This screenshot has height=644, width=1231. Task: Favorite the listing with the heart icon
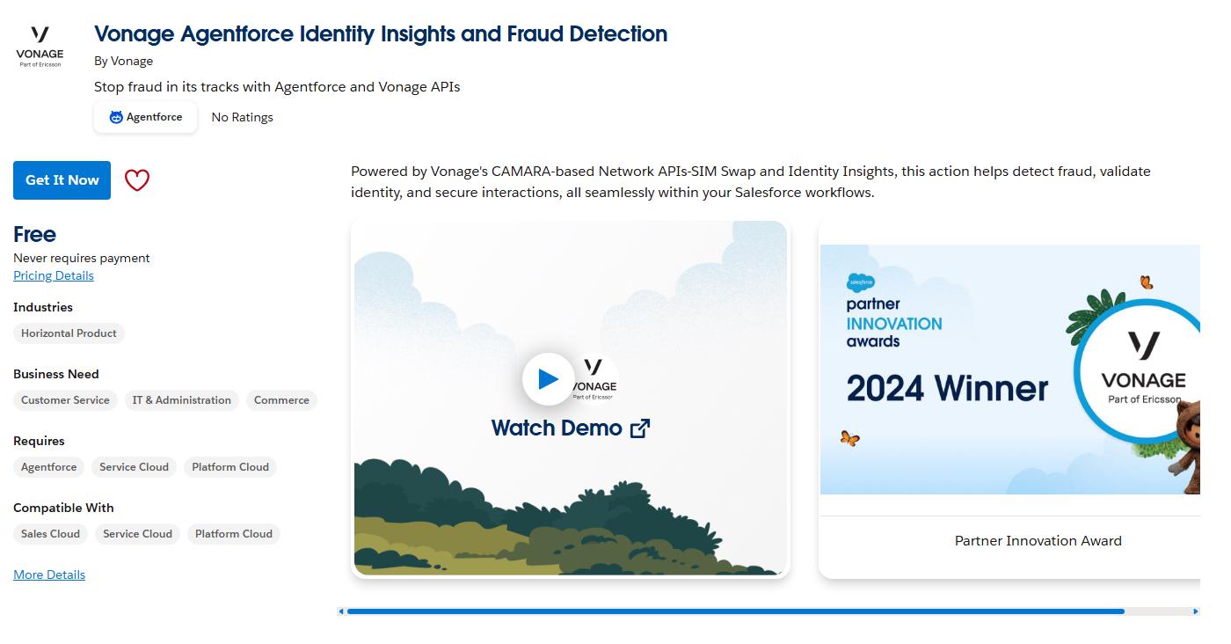(x=137, y=180)
